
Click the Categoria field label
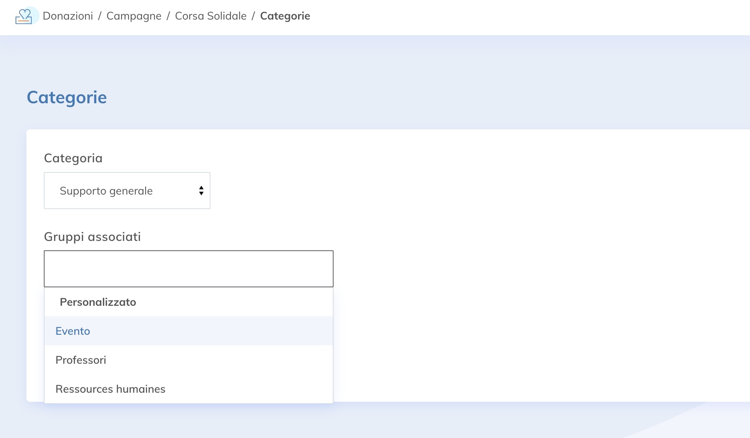pos(73,158)
